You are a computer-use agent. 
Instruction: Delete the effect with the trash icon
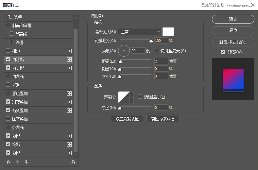(x=73, y=162)
